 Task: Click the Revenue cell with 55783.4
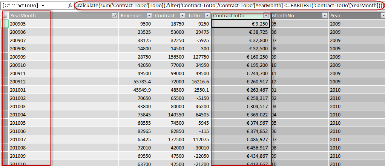pos(136,81)
